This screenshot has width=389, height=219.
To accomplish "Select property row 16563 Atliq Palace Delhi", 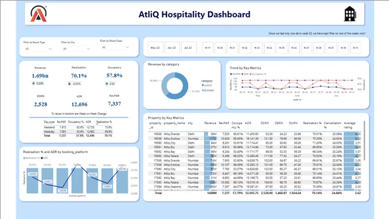I will click(x=255, y=156).
